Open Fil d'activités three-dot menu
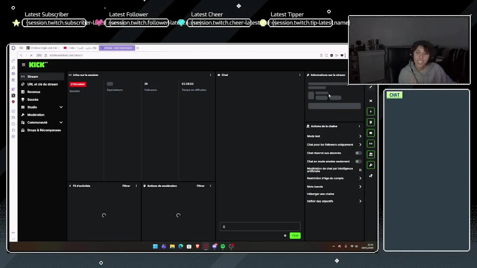The width and height of the screenshot is (477, 268). coord(136,186)
